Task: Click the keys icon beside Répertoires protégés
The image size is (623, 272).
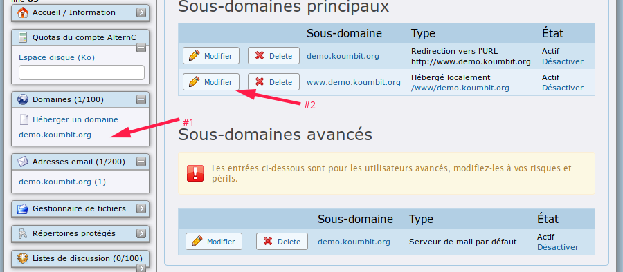Action: point(23,233)
